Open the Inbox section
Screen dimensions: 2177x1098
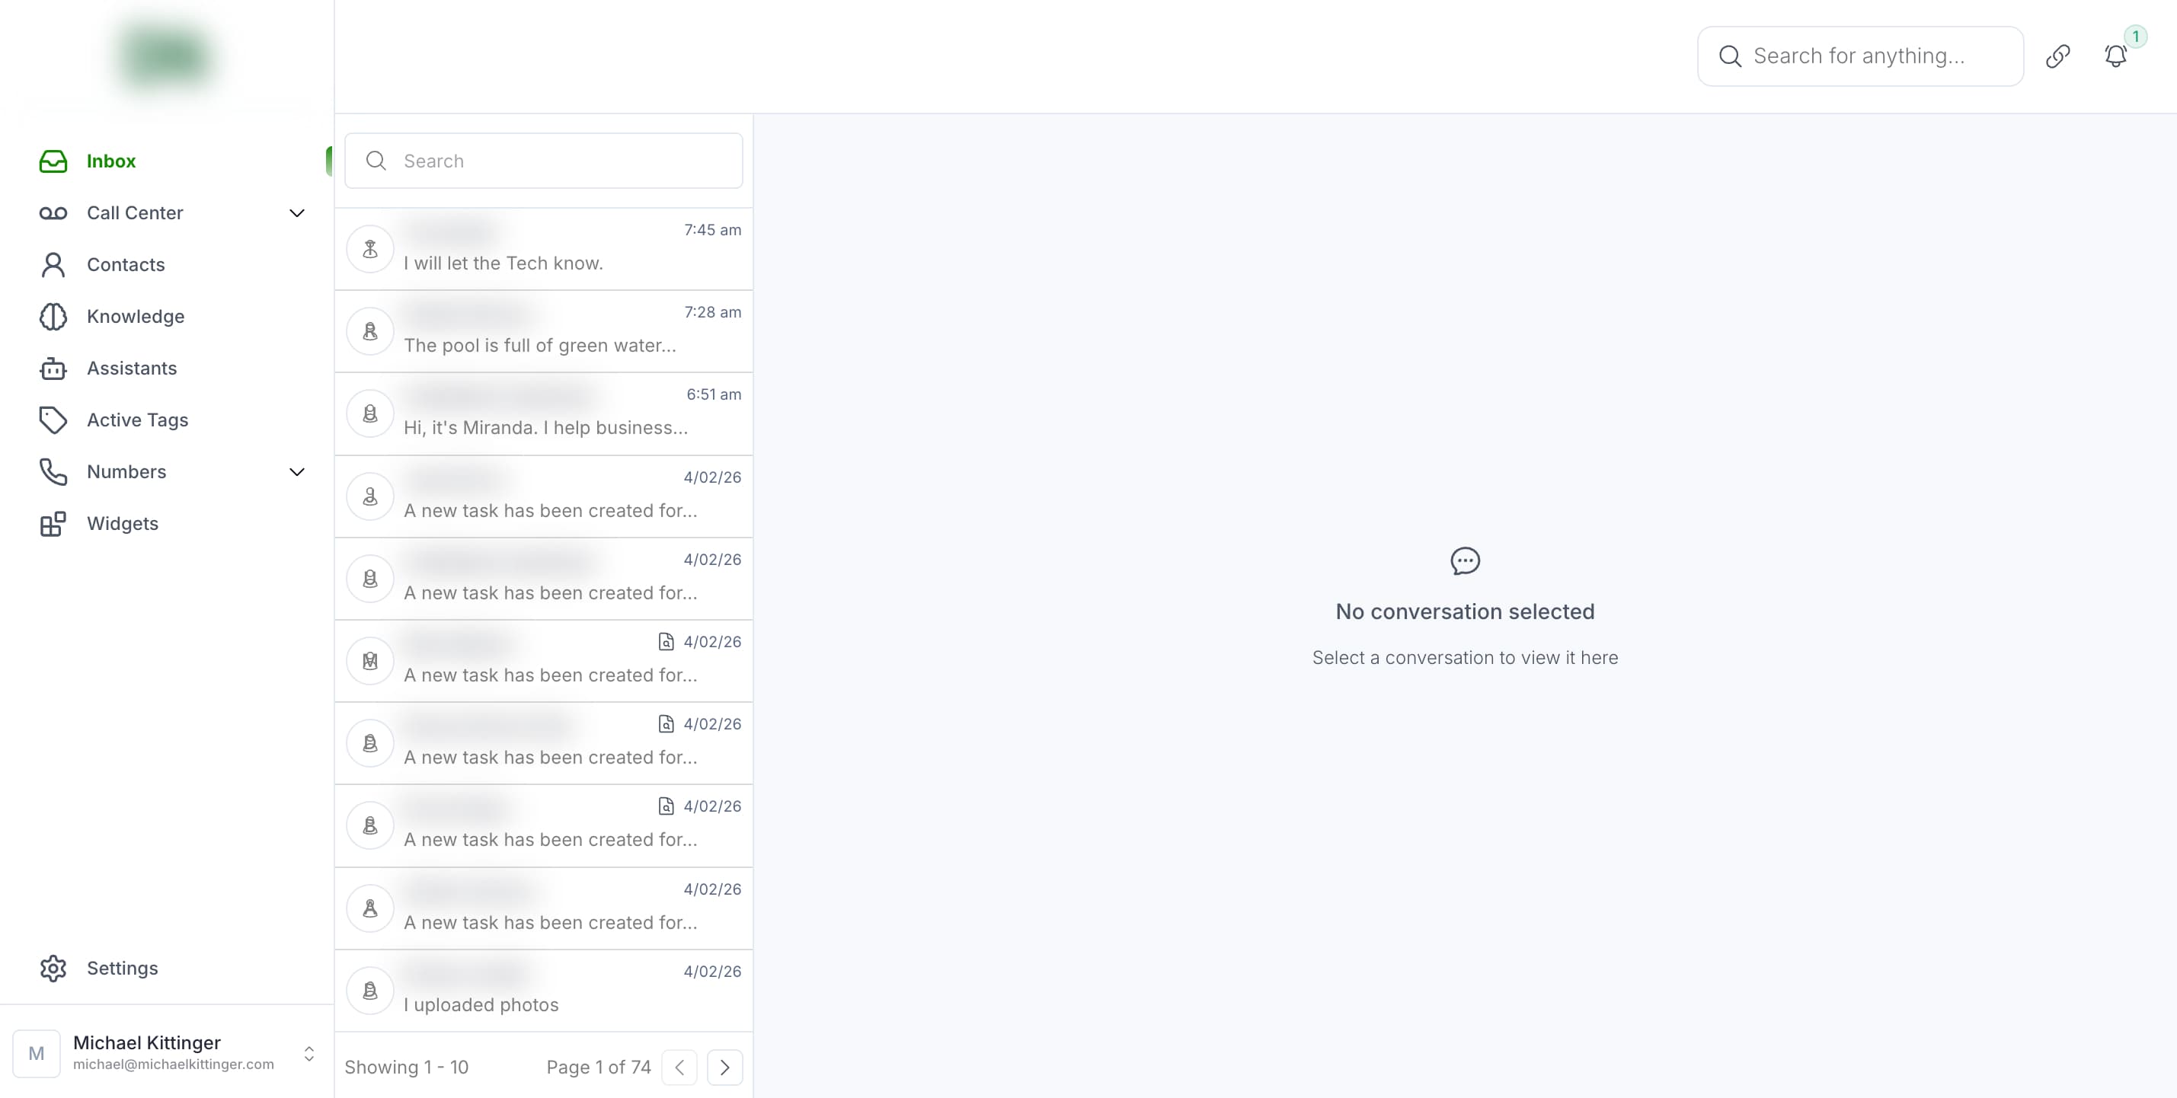click(111, 161)
